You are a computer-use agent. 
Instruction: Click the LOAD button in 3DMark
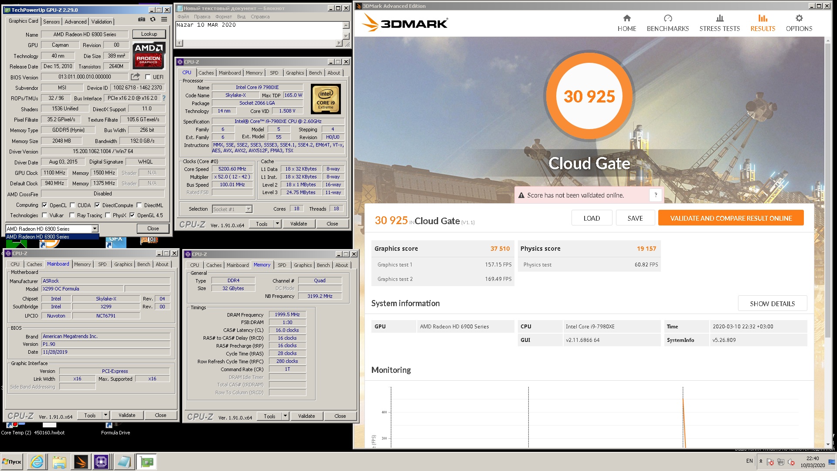592,218
